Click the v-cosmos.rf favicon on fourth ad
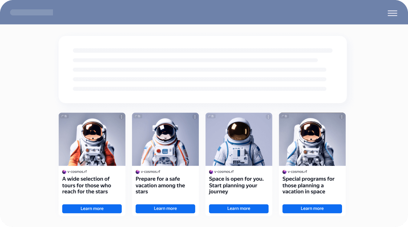The width and height of the screenshot is (408, 227). tap(285, 172)
